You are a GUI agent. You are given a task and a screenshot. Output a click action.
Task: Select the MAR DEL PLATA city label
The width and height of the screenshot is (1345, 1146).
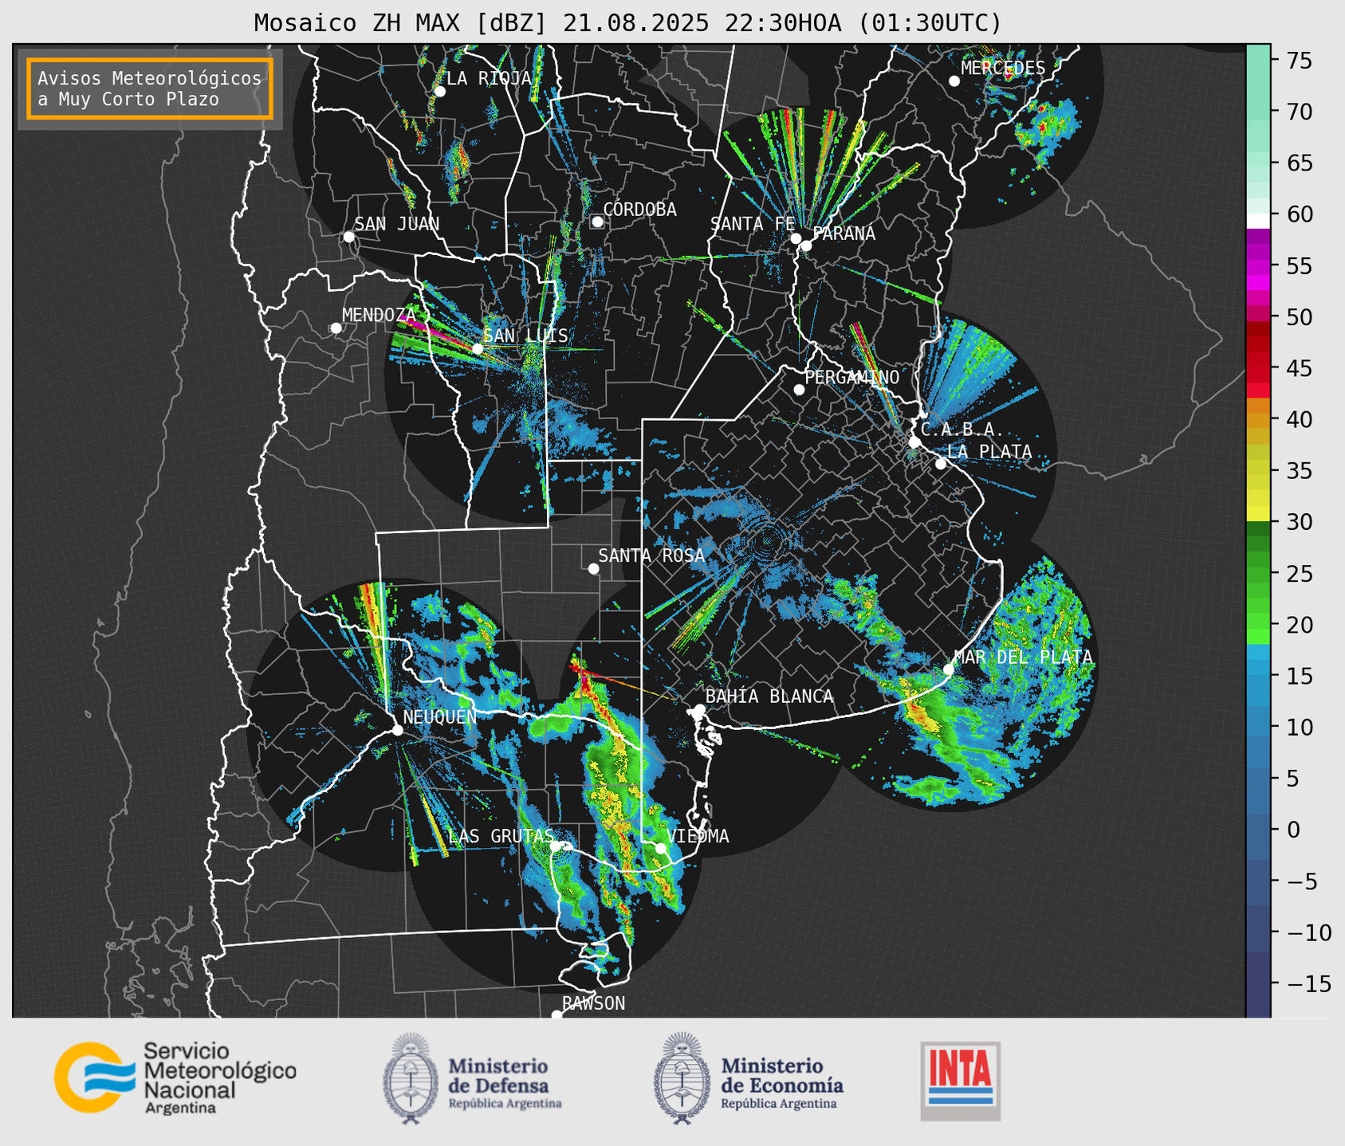(x=1024, y=657)
